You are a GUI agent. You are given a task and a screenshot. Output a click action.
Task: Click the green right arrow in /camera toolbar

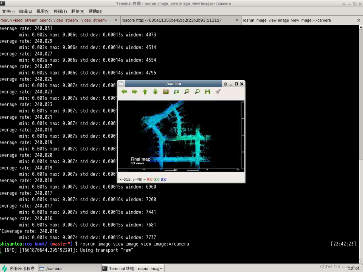(x=134, y=92)
